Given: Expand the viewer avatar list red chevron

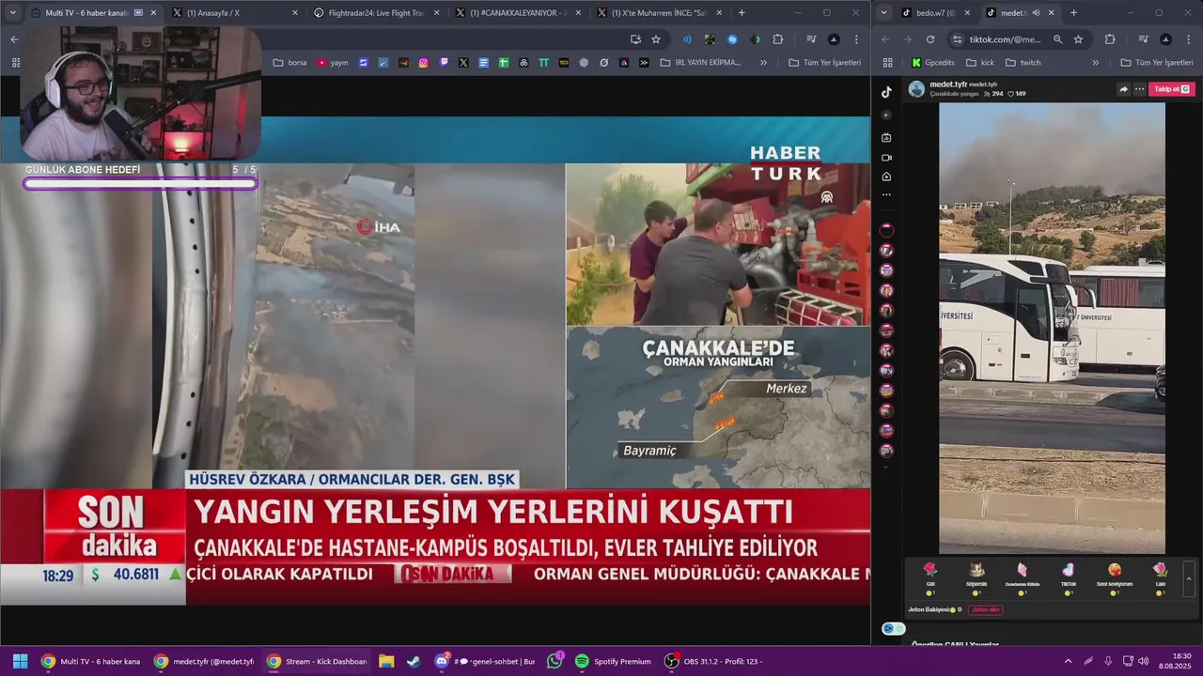Looking at the screenshot, I should click(x=886, y=467).
